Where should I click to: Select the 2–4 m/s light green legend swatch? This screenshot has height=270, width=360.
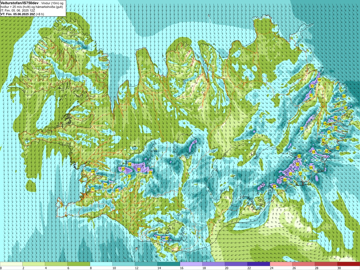point(34,264)
